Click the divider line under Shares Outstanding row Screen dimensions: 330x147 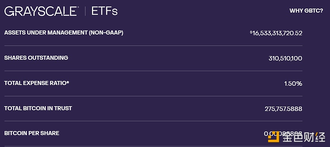153,71
